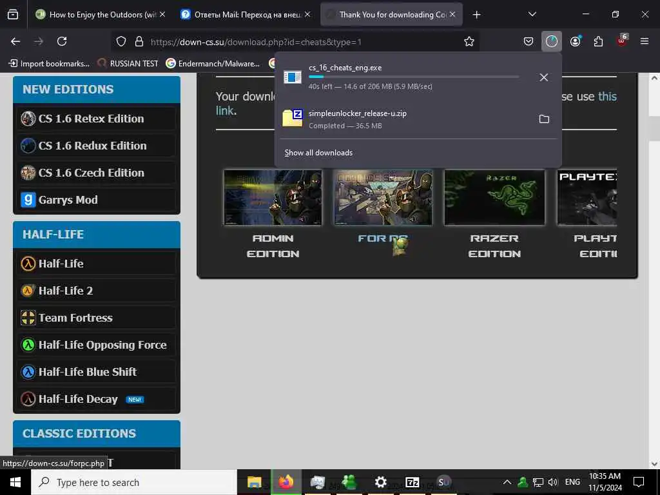
Task: Open CS 1.6 Redux Edition
Action: point(97,146)
